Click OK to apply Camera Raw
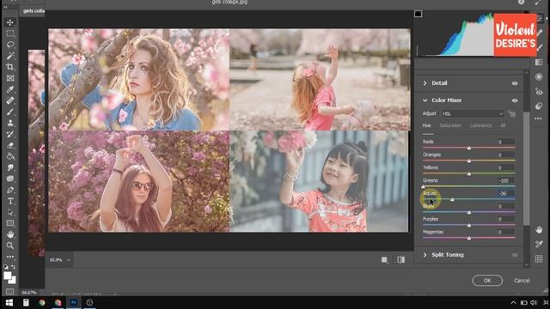Screen dimensions: 550x309 (x=487, y=281)
